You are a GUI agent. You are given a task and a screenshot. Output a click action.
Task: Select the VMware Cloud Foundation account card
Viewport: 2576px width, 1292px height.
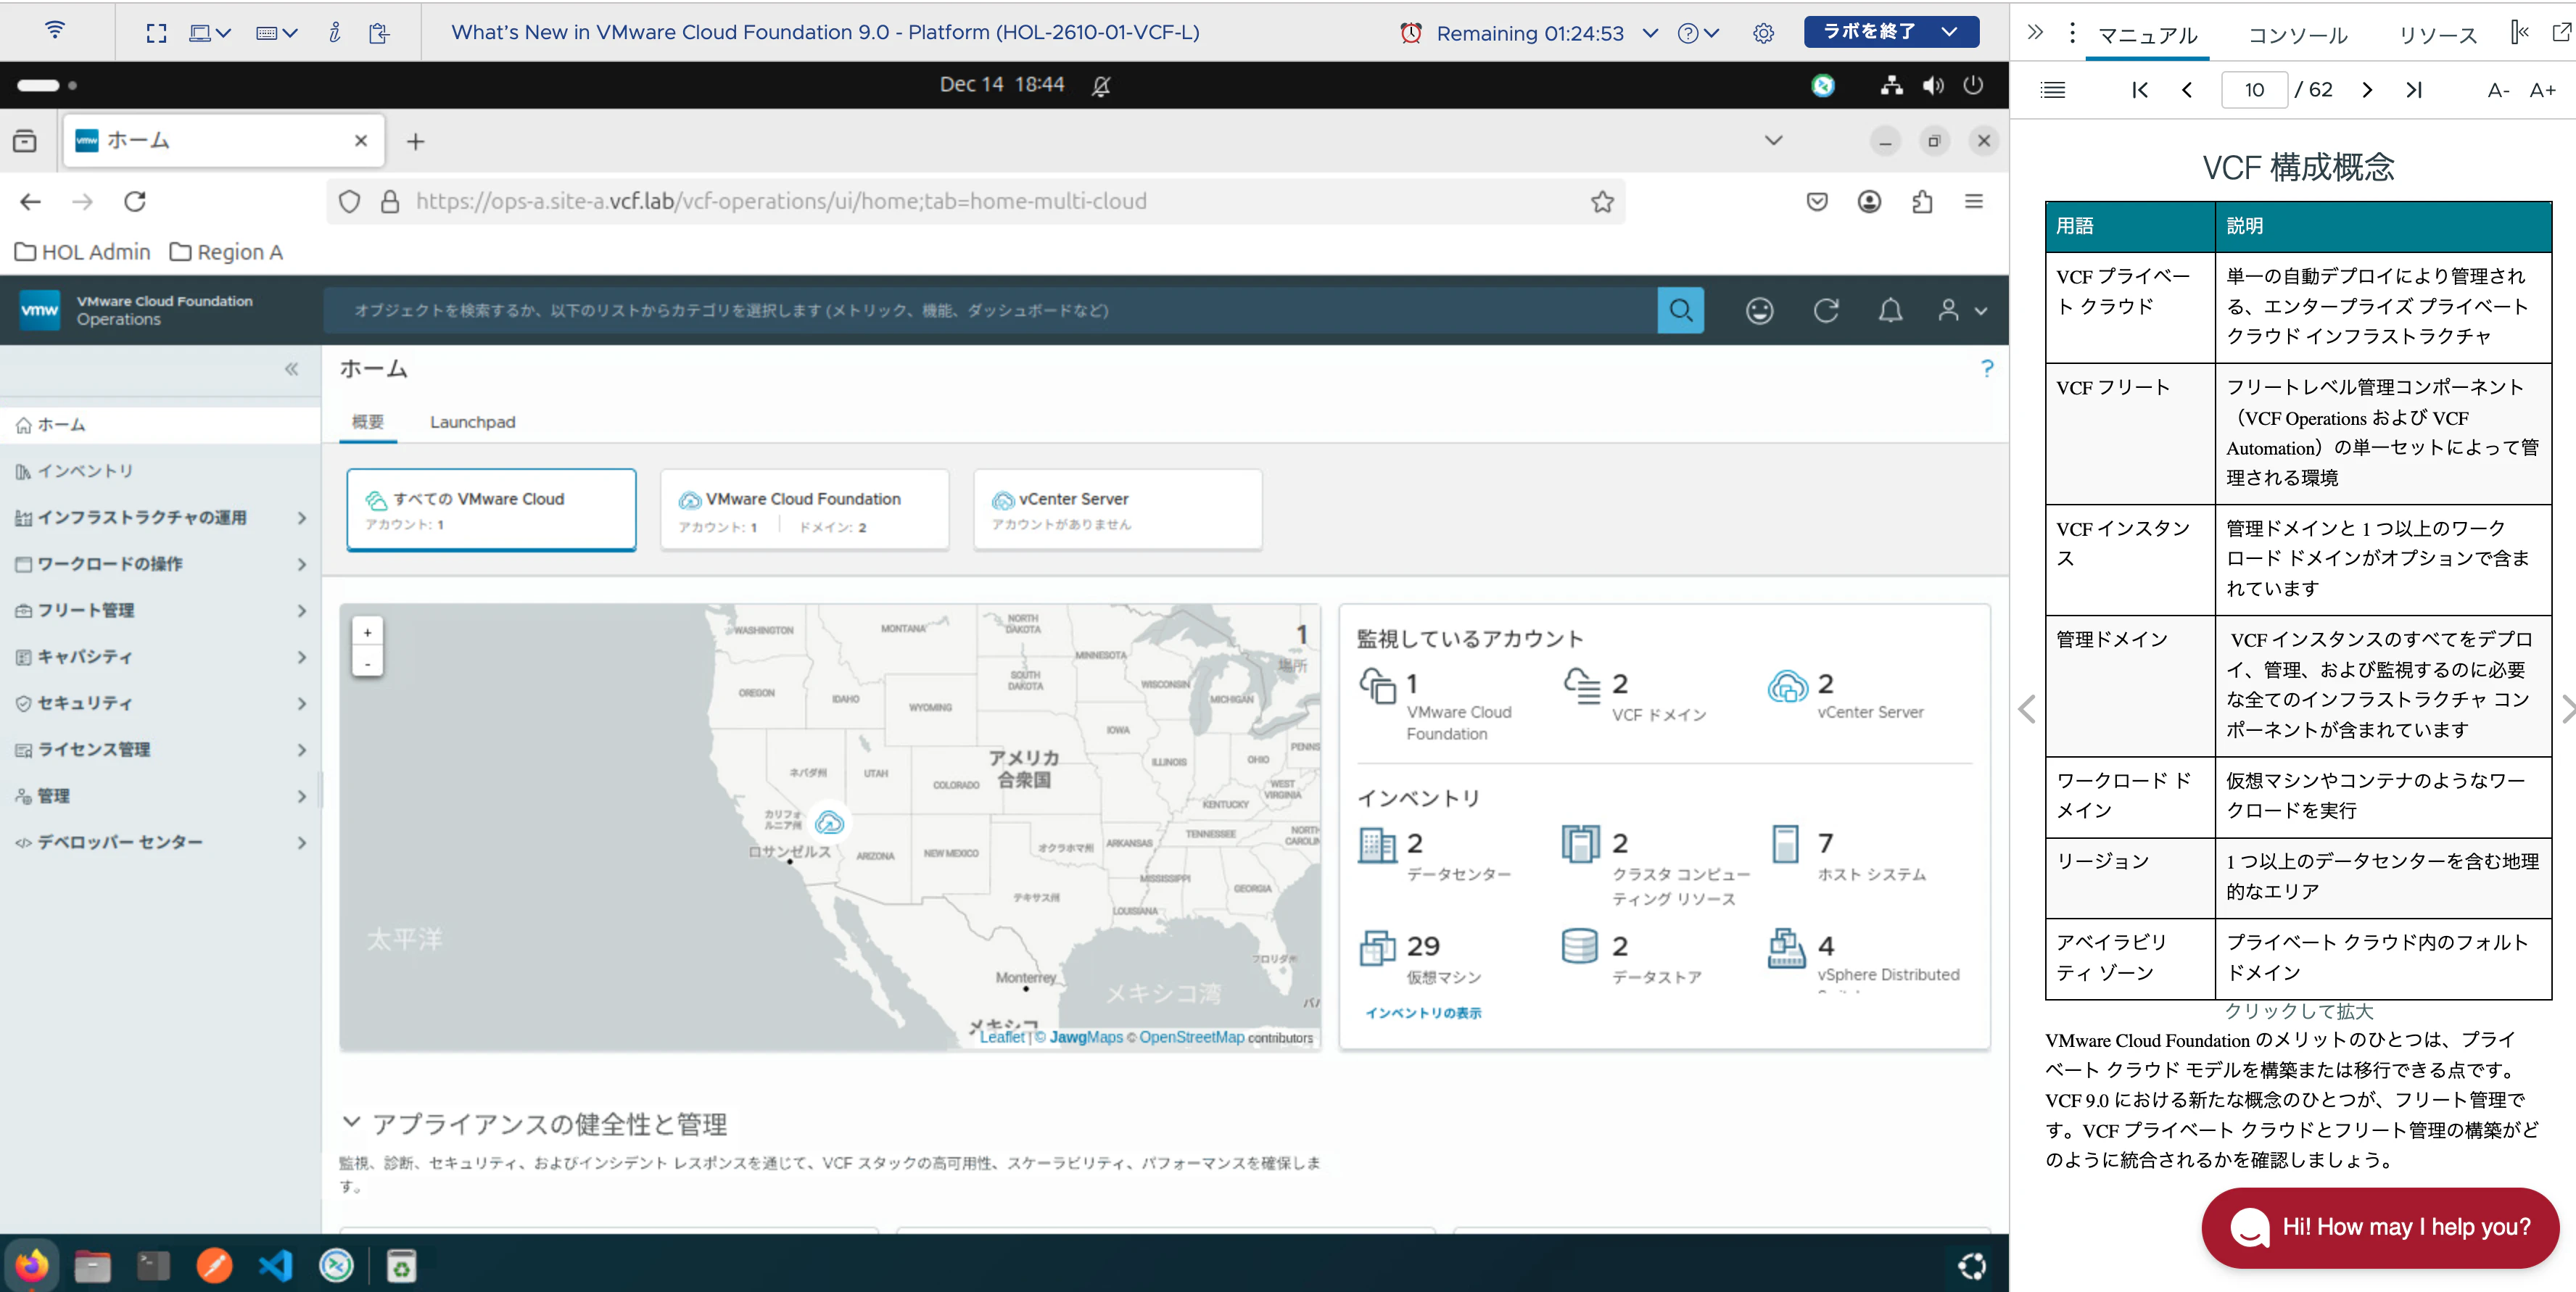coord(804,509)
